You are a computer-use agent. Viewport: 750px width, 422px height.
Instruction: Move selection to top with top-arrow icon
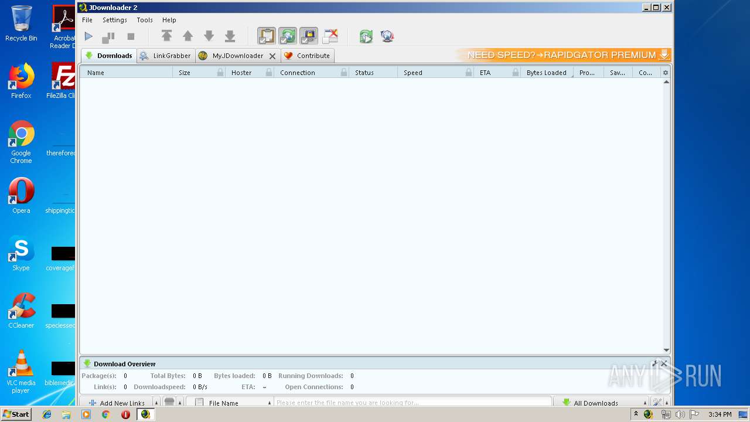pyautogui.click(x=166, y=36)
